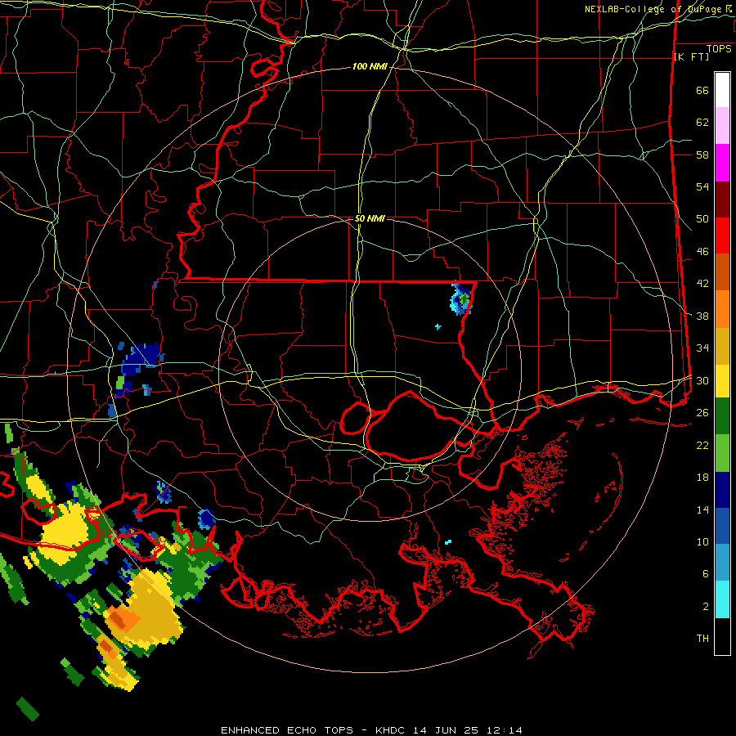Click the legend value 66
Screen dimensions: 736x736
click(x=702, y=90)
